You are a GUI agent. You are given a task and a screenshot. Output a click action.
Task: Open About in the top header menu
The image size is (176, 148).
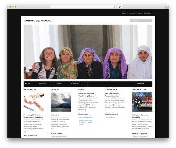coord(124,13)
